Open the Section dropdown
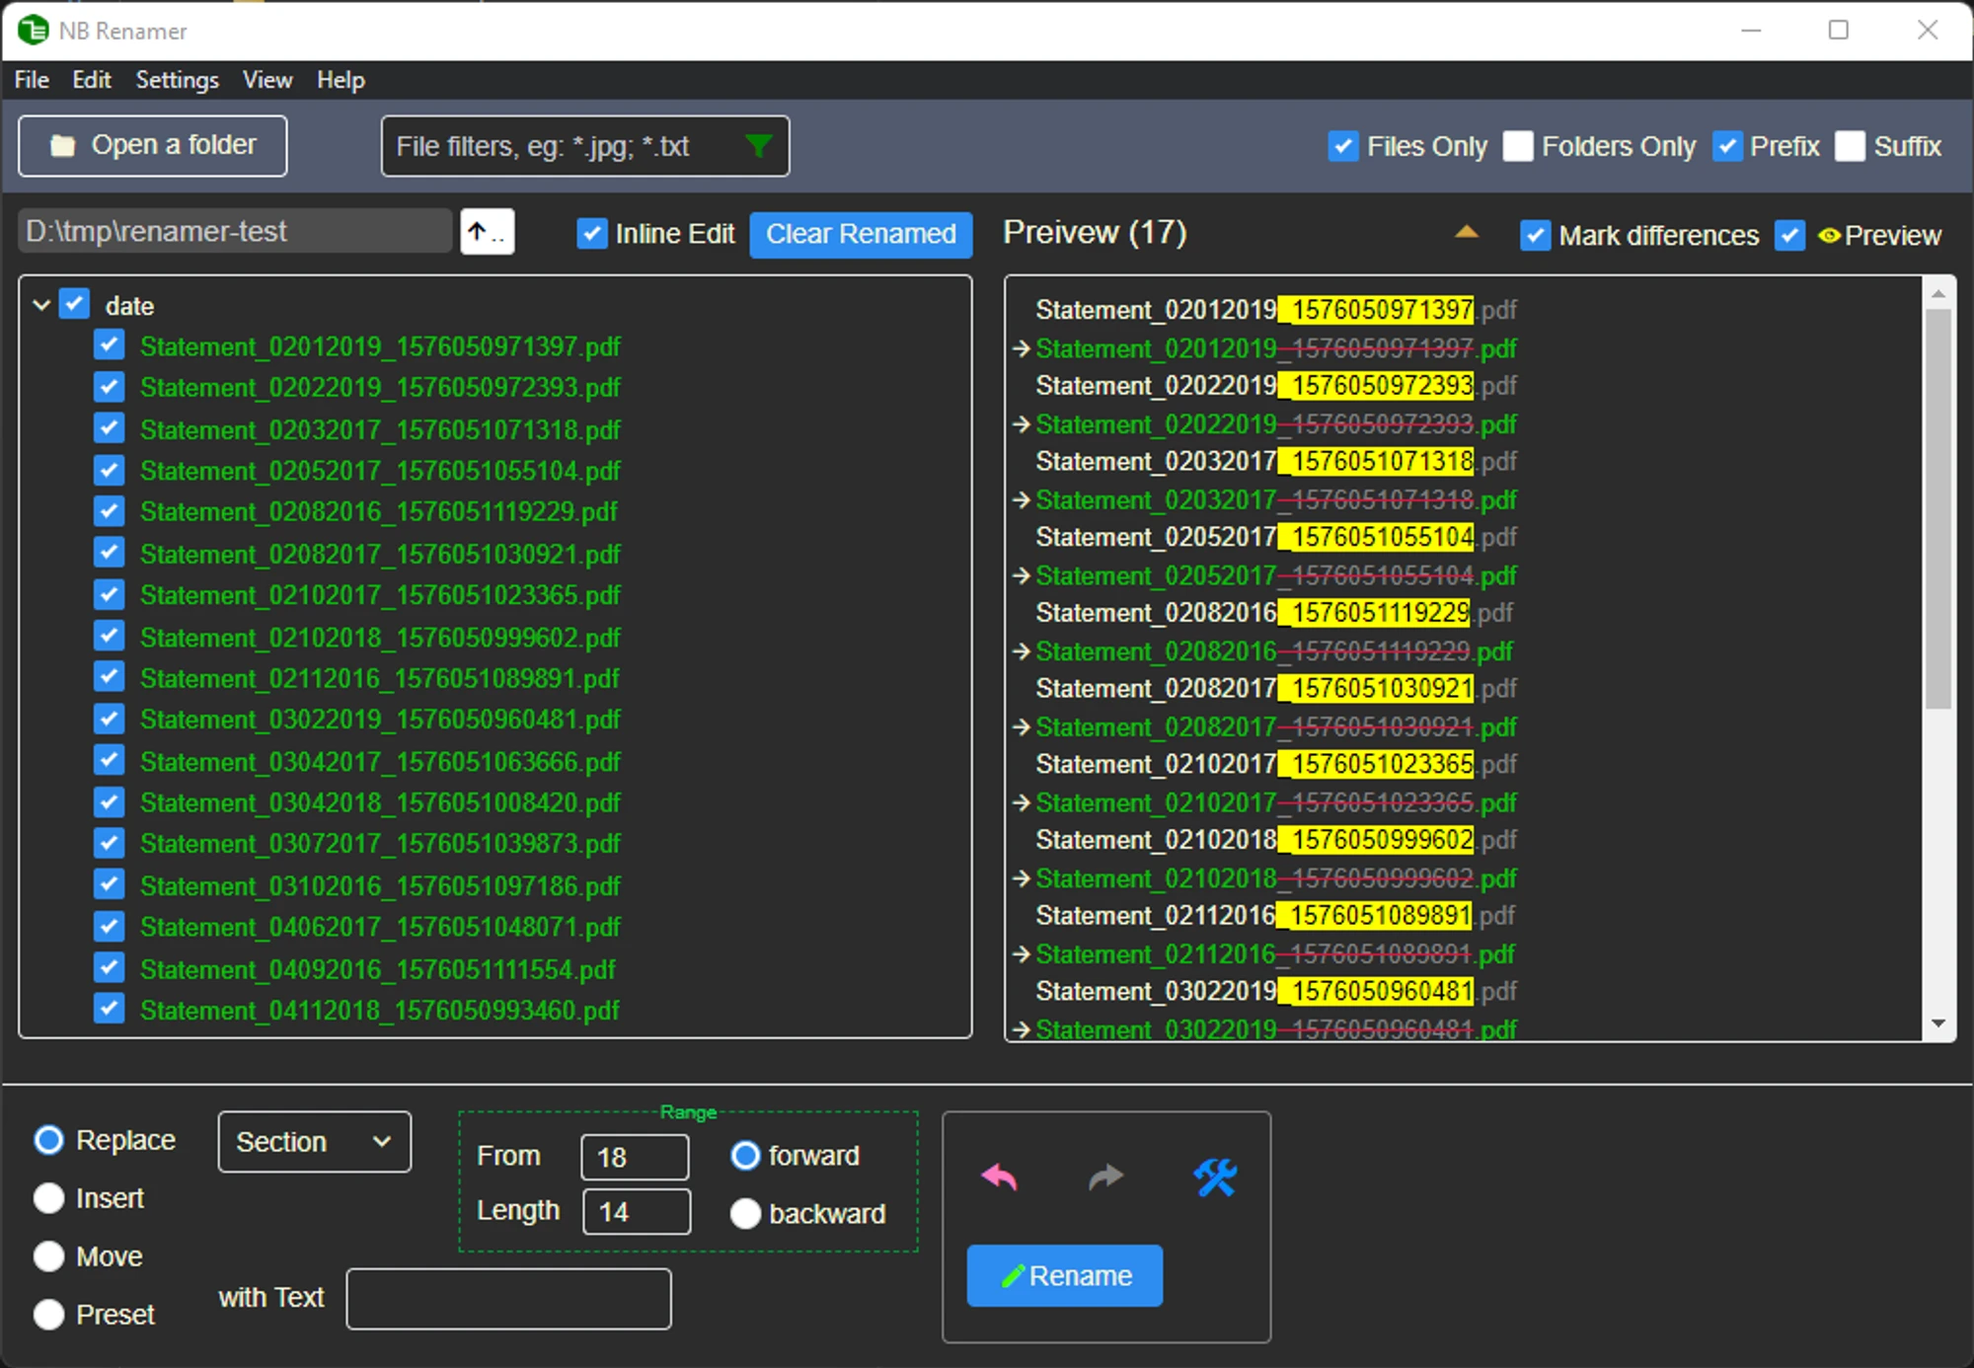Viewport: 1974px width, 1368px height. pos(314,1141)
